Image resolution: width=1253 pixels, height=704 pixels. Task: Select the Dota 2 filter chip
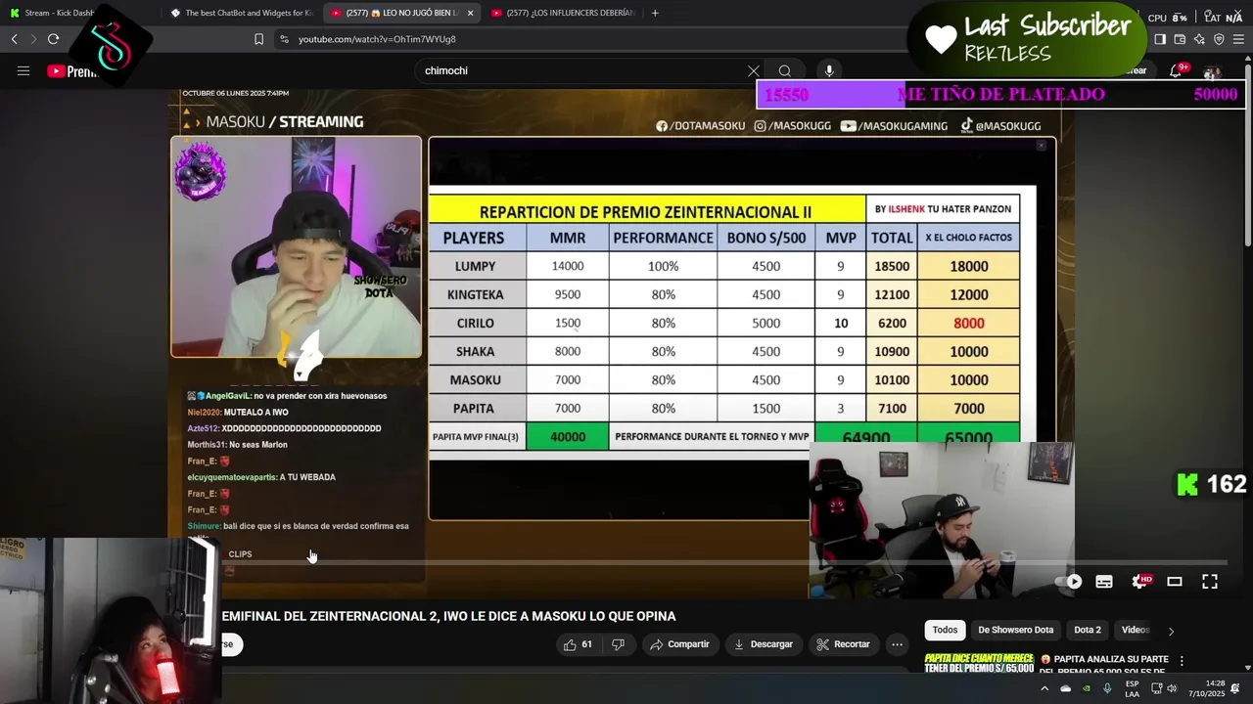point(1088,630)
